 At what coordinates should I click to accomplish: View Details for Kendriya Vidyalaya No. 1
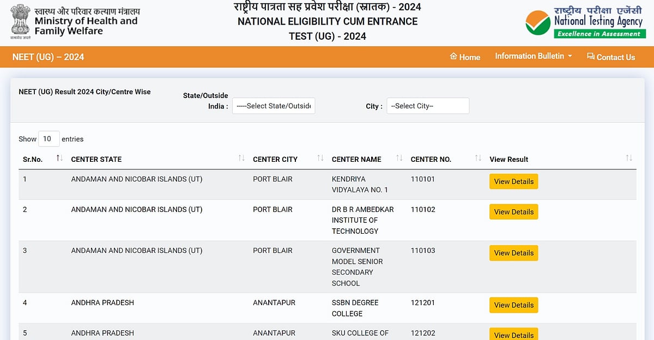[513, 181]
